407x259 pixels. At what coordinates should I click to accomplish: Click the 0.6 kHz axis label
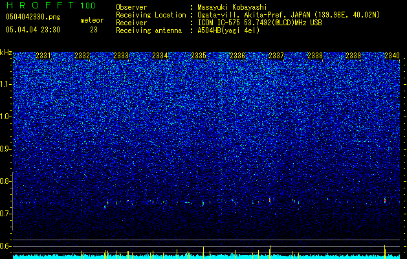[x=6, y=246]
